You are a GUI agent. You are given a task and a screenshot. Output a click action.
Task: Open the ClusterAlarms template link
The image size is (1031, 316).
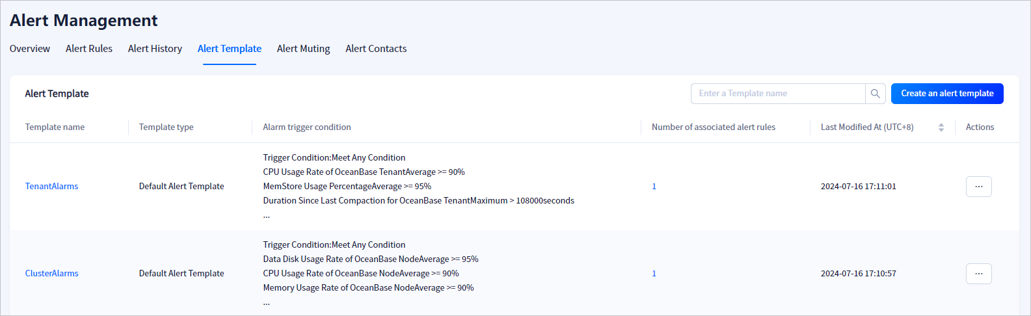tap(51, 274)
